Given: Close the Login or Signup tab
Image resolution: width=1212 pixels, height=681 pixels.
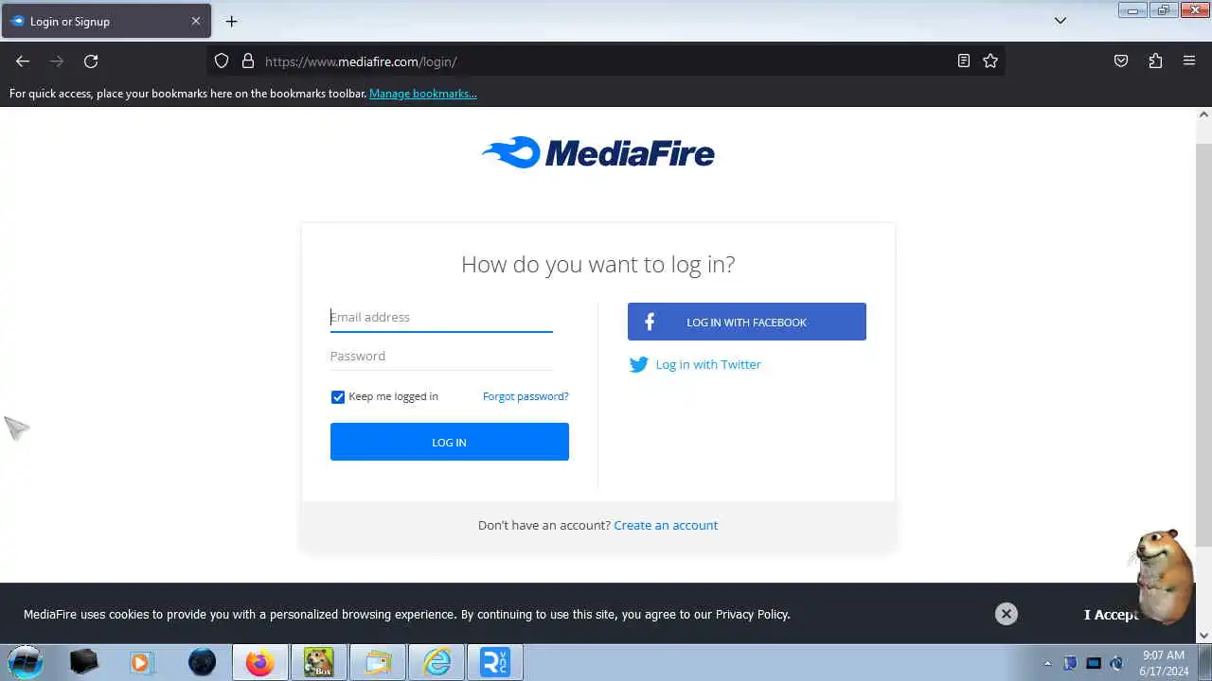Looking at the screenshot, I should tap(196, 21).
